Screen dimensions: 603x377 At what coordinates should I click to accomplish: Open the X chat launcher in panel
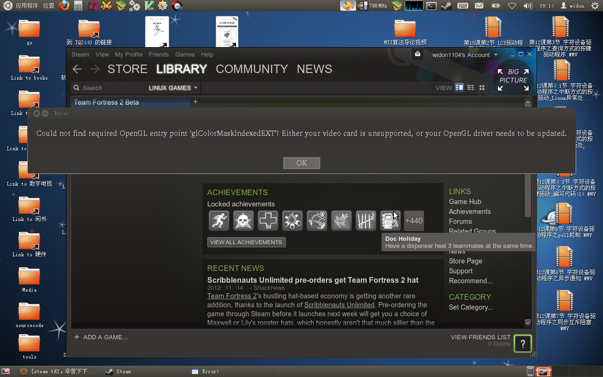(x=107, y=6)
